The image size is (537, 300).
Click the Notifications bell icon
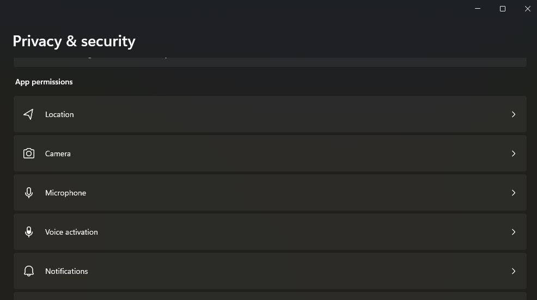click(x=29, y=271)
